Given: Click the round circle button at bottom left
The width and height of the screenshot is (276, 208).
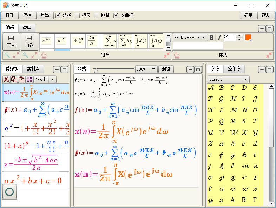Looking at the screenshot, I should (10, 192).
